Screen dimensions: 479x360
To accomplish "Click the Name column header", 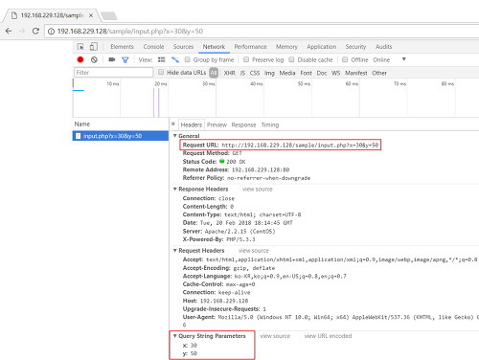I will click(82, 124).
